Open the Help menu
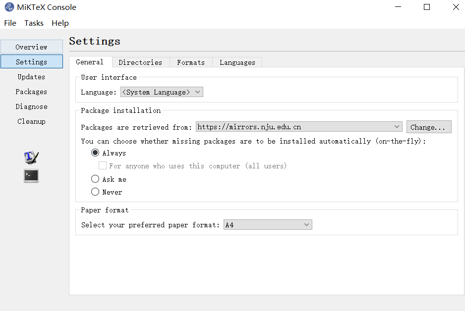 (60, 23)
